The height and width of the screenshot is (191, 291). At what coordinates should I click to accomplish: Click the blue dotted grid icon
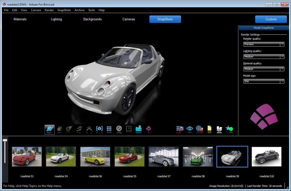coord(109,129)
